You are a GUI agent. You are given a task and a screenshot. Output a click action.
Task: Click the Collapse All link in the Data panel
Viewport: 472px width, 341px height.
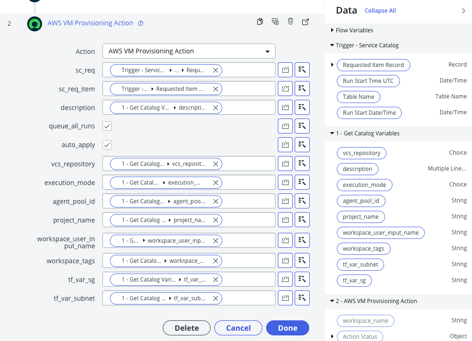[x=380, y=10]
